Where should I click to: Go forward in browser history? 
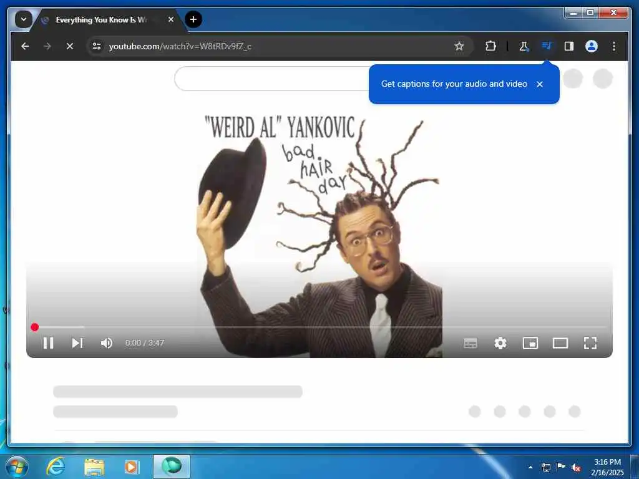click(47, 46)
